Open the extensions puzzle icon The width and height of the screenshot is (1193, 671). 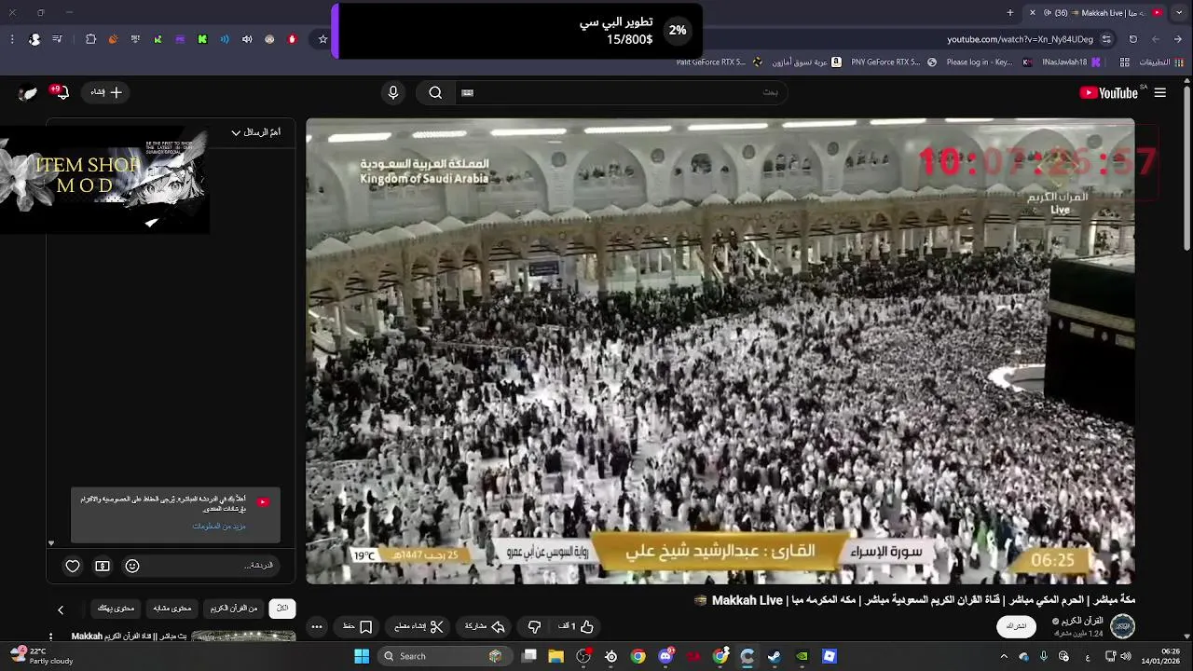[x=90, y=39]
